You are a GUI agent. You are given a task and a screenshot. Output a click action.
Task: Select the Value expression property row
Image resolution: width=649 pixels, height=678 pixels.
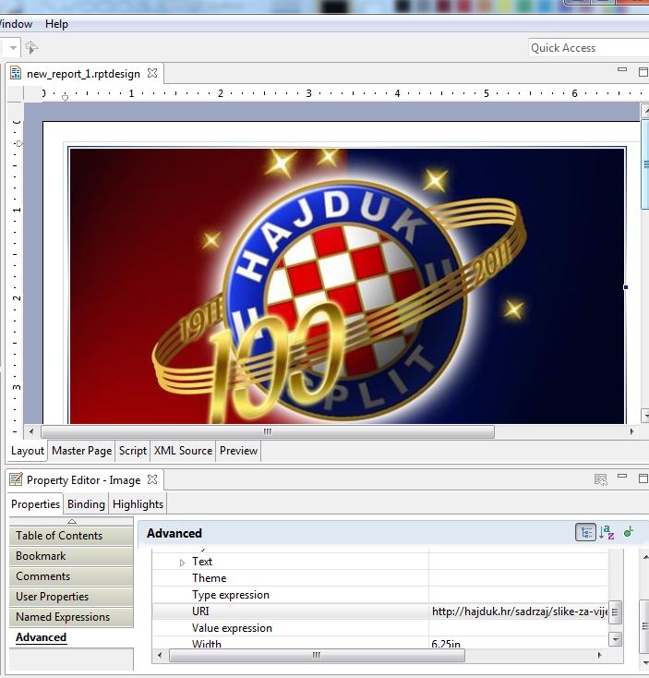tap(380, 628)
